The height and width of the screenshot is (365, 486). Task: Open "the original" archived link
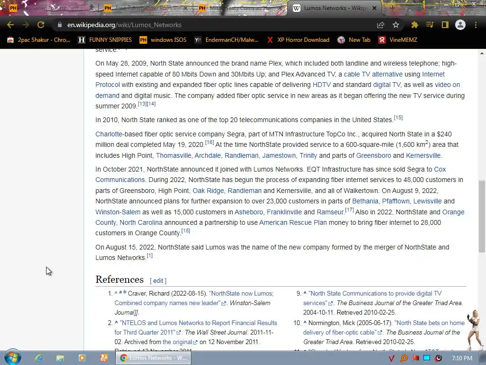178,342
